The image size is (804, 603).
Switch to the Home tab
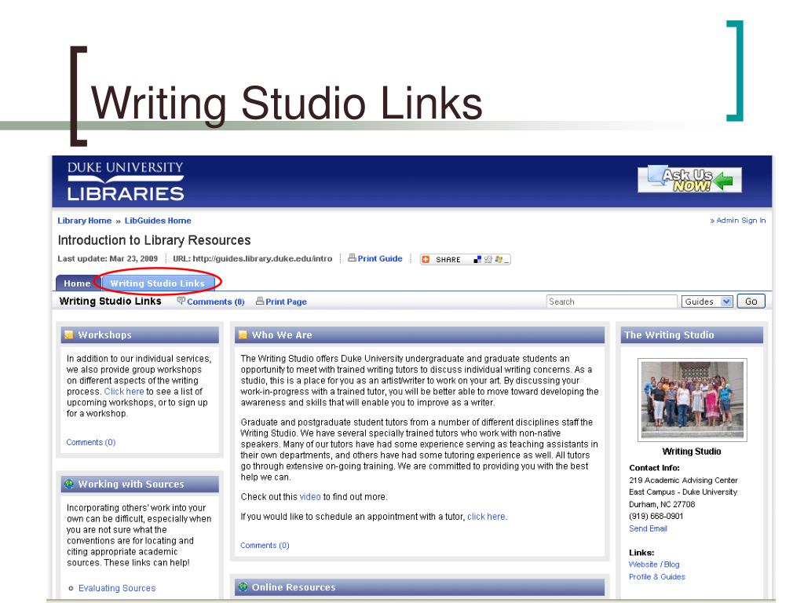[x=78, y=283]
